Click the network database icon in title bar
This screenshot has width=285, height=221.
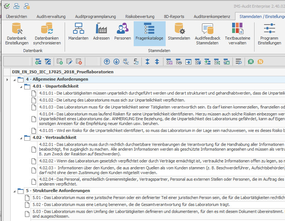click(x=27, y=6)
